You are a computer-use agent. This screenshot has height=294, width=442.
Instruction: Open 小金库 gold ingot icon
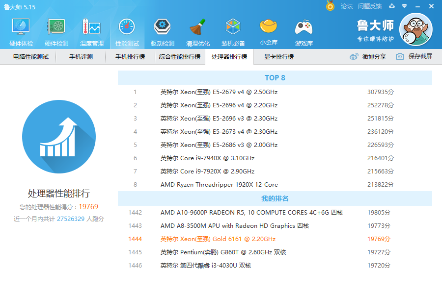[268, 32]
